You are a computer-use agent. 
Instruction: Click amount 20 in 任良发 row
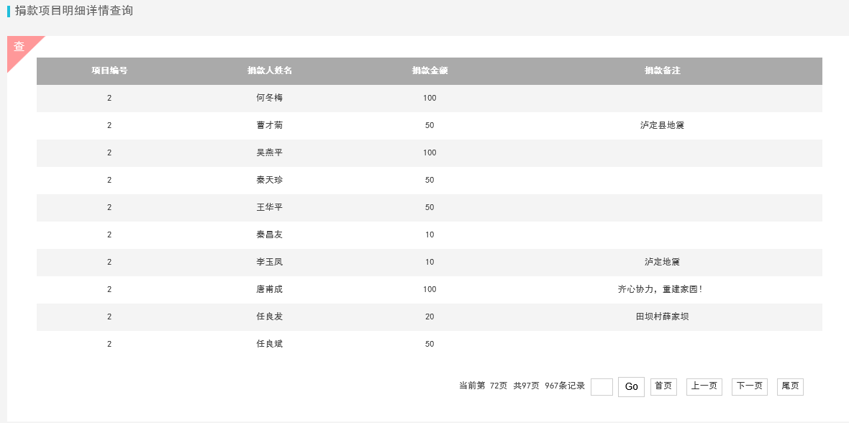[x=430, y=317]
